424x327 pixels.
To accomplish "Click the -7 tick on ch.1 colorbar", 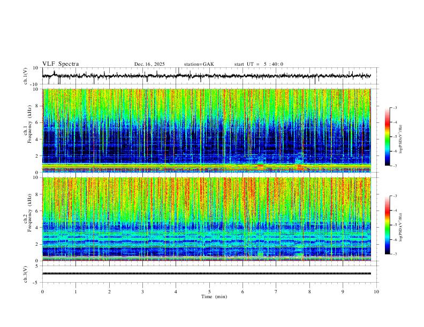I will (395, 166).
